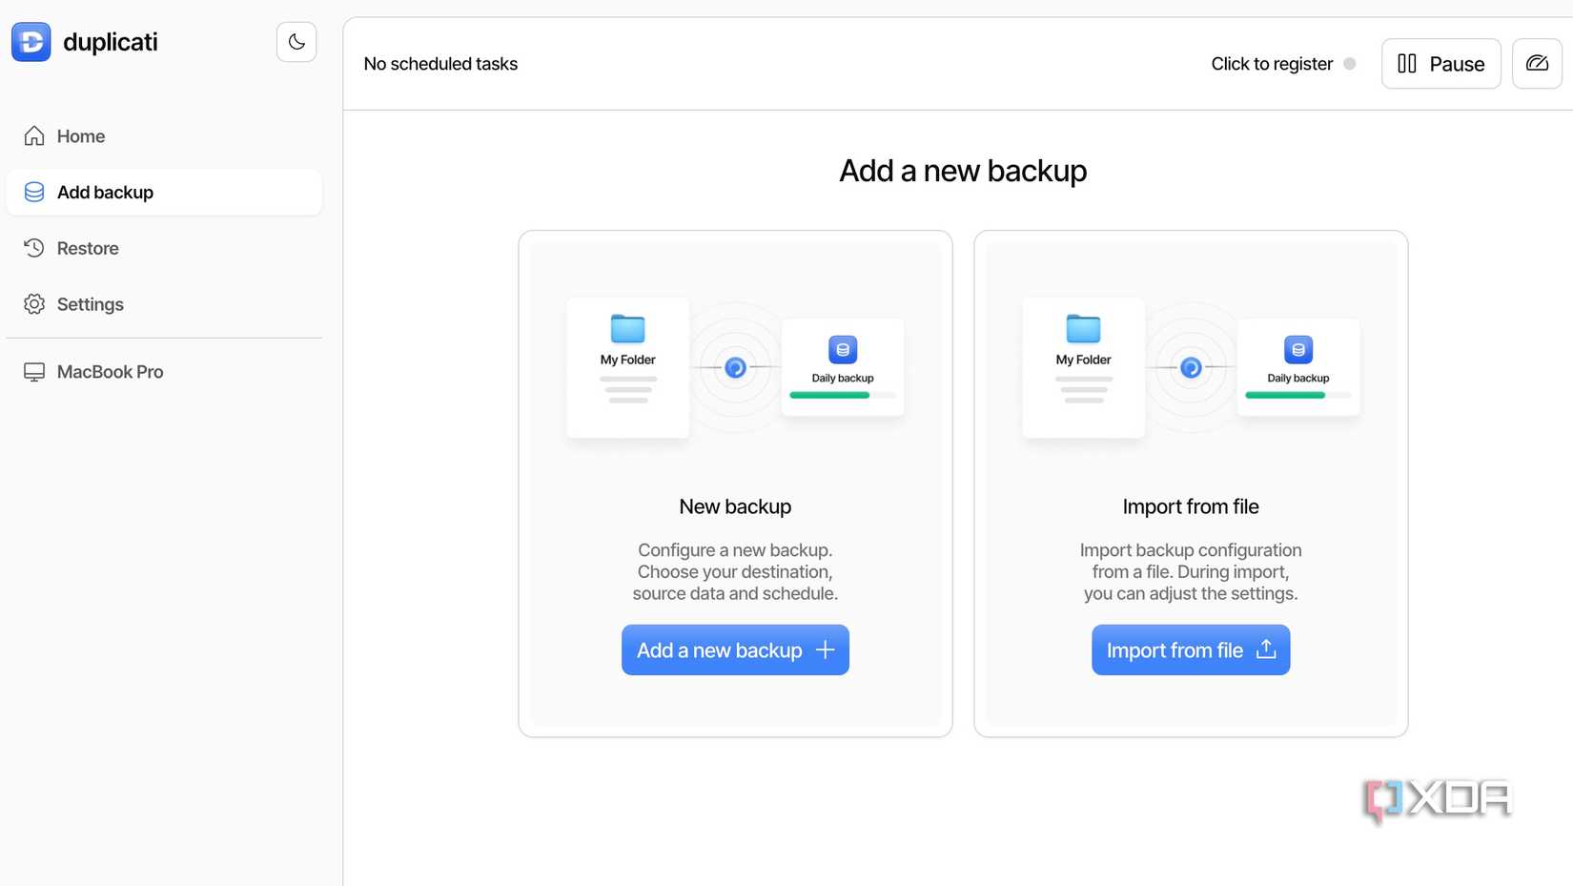Open Settings from the sidebar

[164, 304]
